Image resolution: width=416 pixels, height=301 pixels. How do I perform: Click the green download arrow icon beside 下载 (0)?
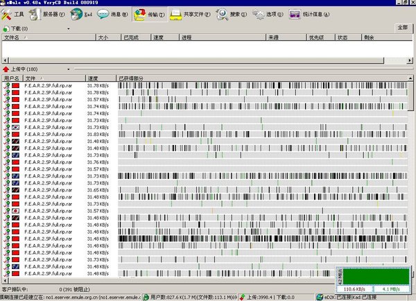(x=6, y=28)
